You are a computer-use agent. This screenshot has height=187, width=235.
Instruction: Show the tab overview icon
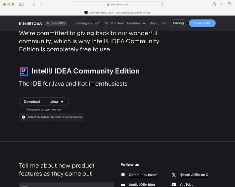tap(229, 4)
